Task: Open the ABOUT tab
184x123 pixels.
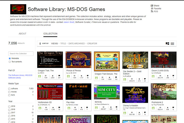Action: (22, 34)
